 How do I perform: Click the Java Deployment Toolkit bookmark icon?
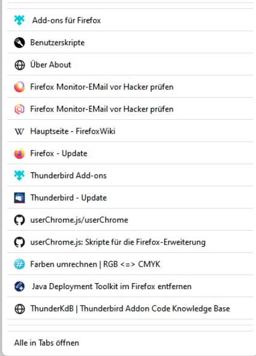pos(19,286)
